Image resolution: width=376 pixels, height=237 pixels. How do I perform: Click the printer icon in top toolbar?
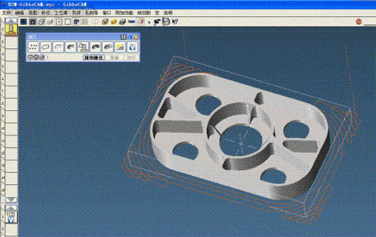[166, 21]
